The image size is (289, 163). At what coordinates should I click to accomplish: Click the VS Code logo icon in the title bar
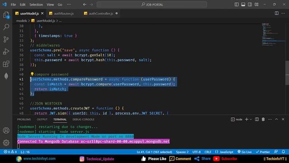pyautogui.click(x=4, y=4)
